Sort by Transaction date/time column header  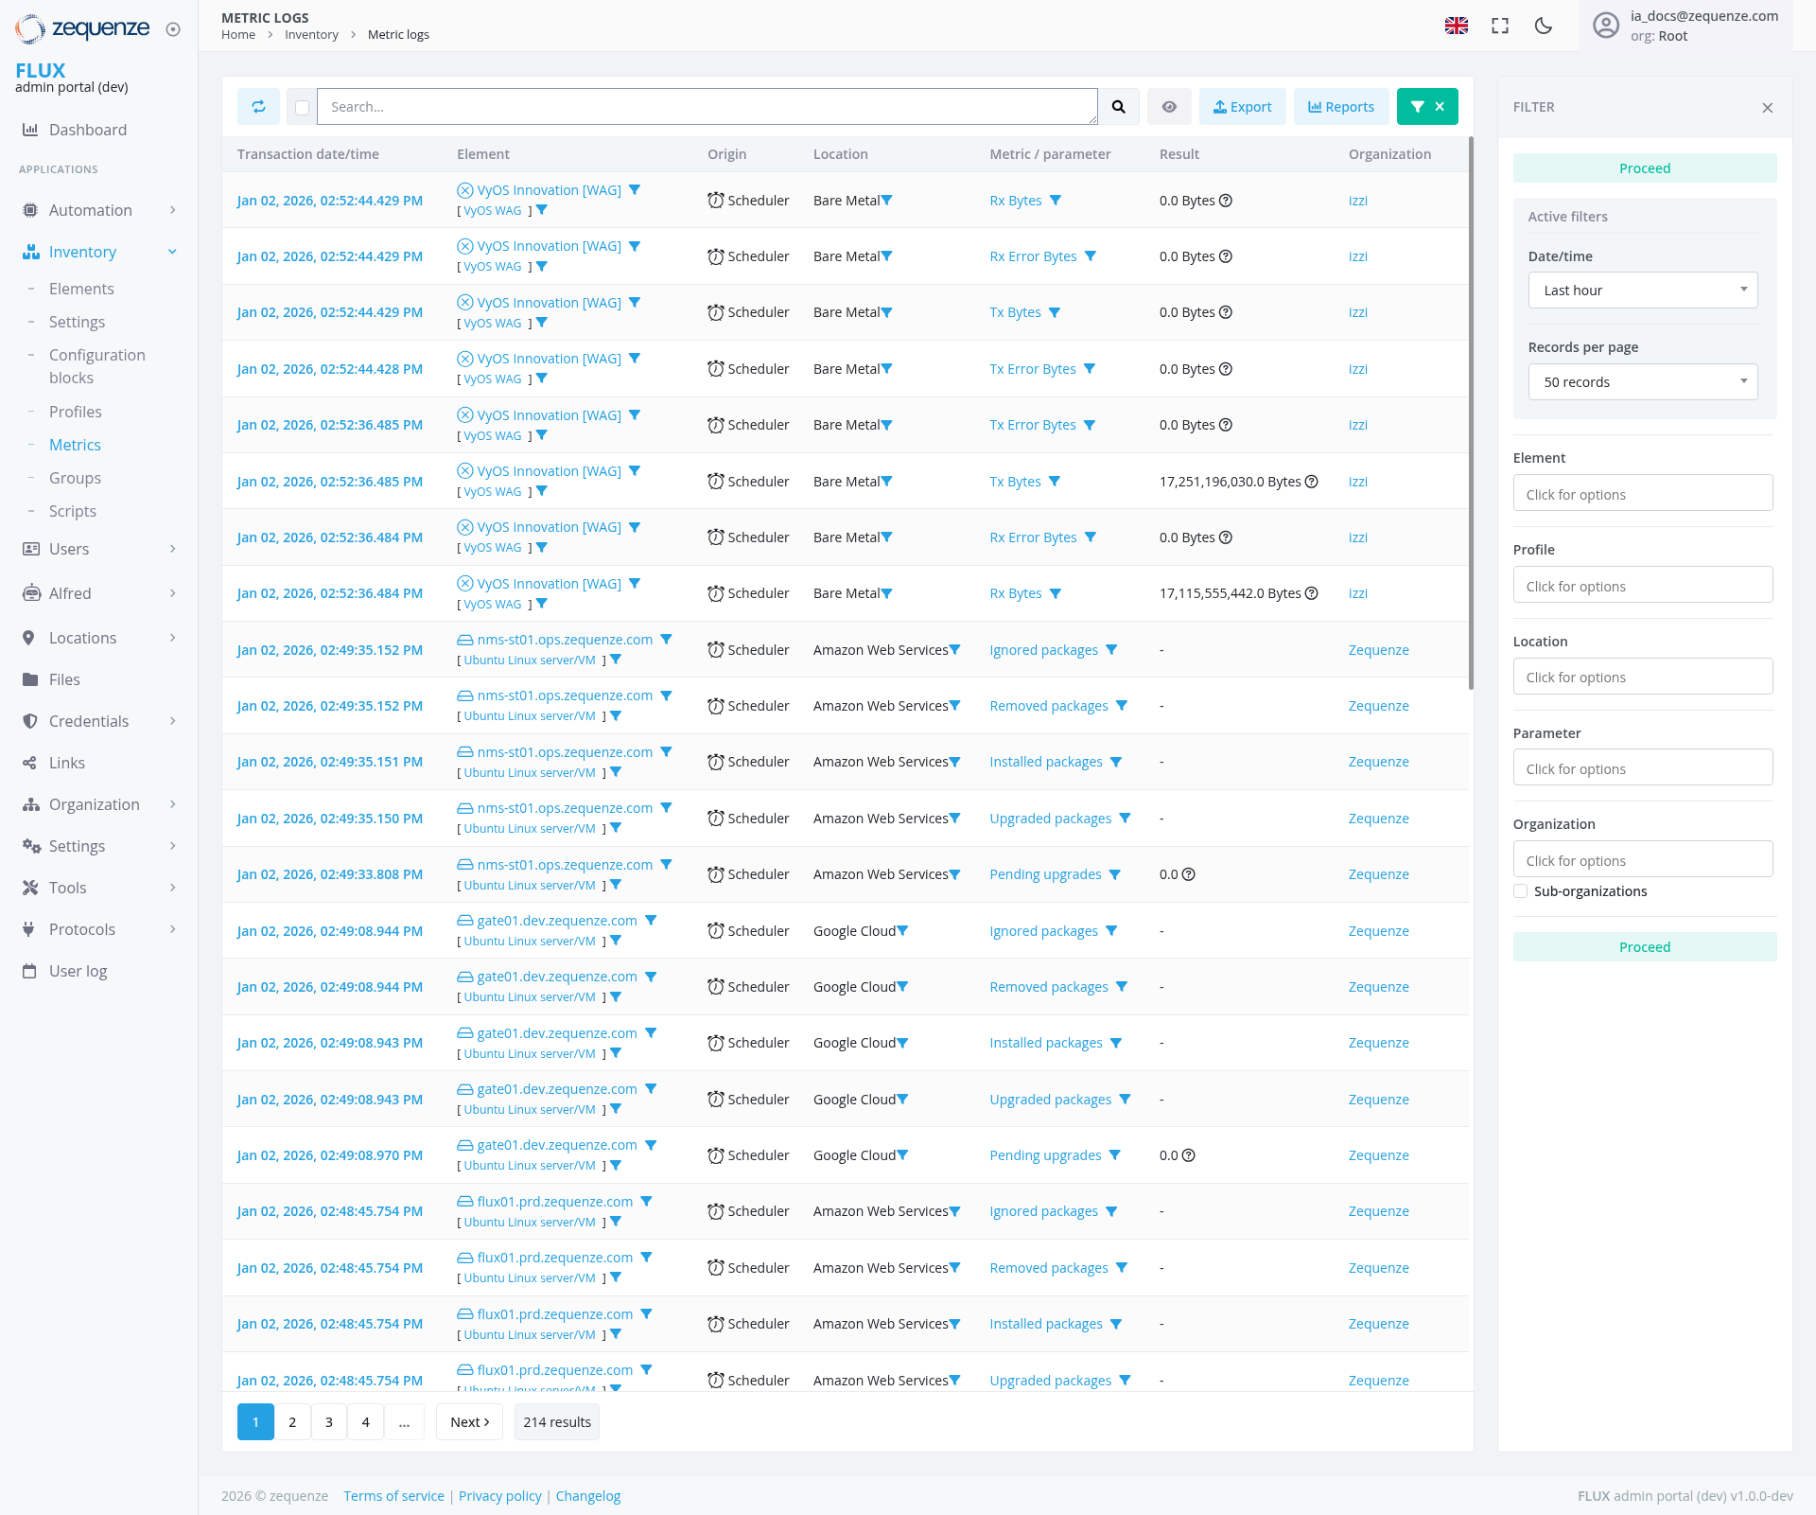point(307,154)
